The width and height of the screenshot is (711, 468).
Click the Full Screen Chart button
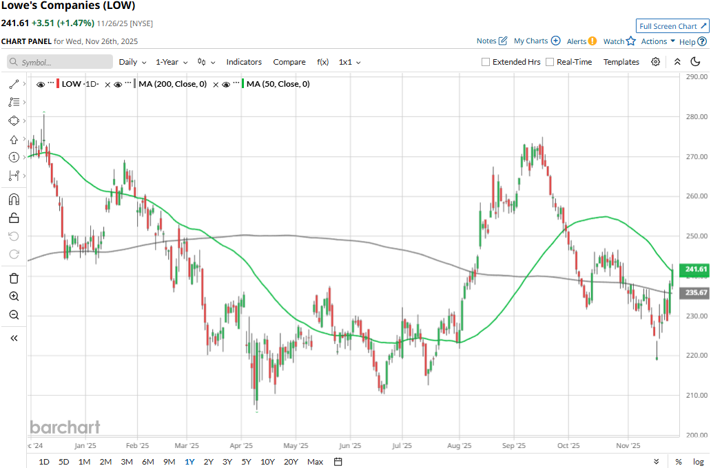(x=672, y=26)
